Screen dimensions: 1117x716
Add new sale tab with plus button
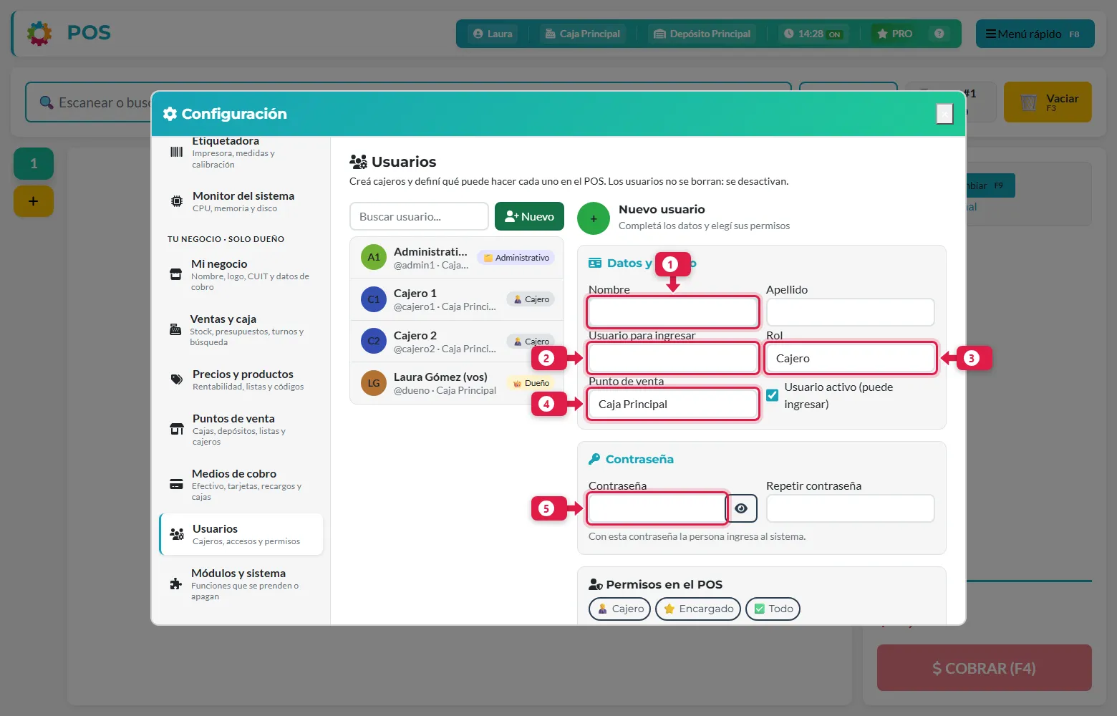[x=34, y=201]
